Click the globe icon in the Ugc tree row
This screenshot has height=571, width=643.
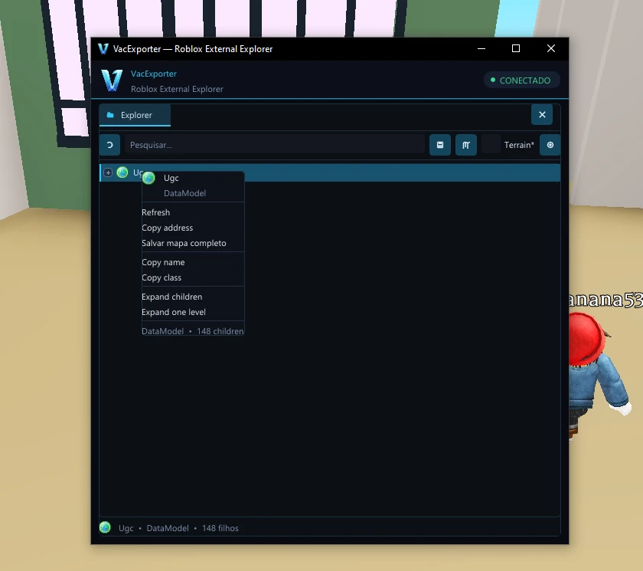122,172
